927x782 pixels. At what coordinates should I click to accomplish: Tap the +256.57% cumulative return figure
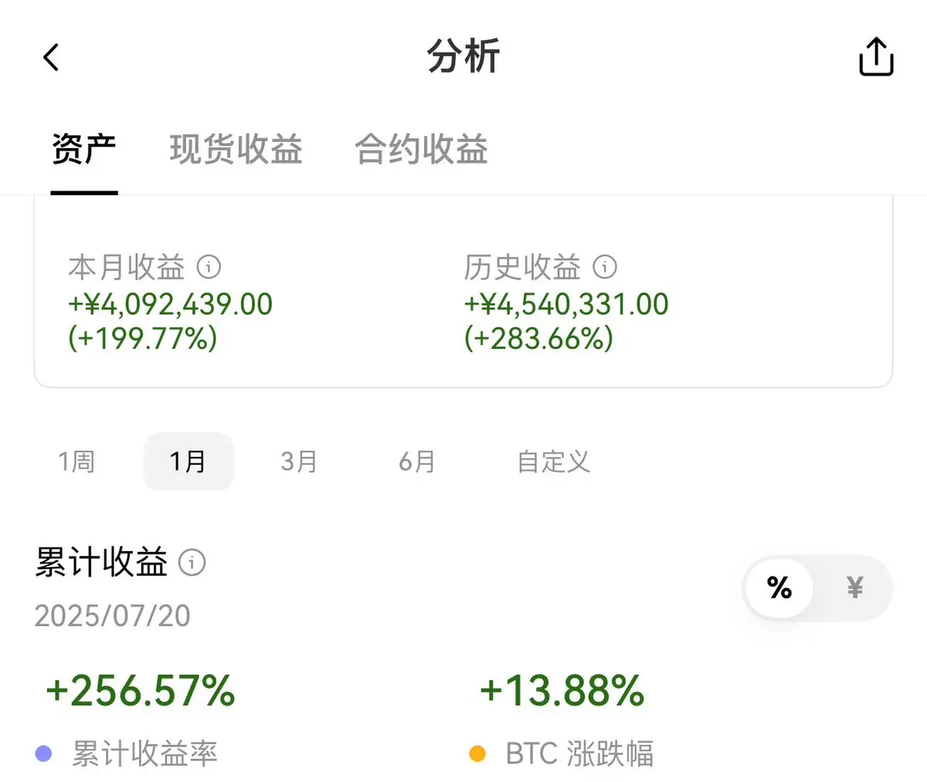[141, 690]
